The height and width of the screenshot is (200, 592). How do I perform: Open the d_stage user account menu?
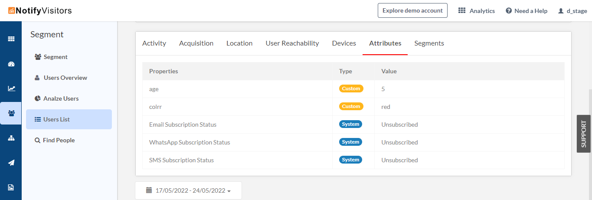(572, 11)
